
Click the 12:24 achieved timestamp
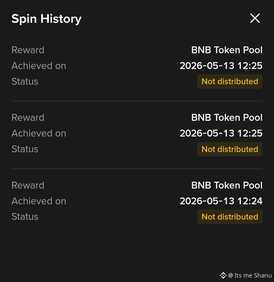[x=221, y=201]
